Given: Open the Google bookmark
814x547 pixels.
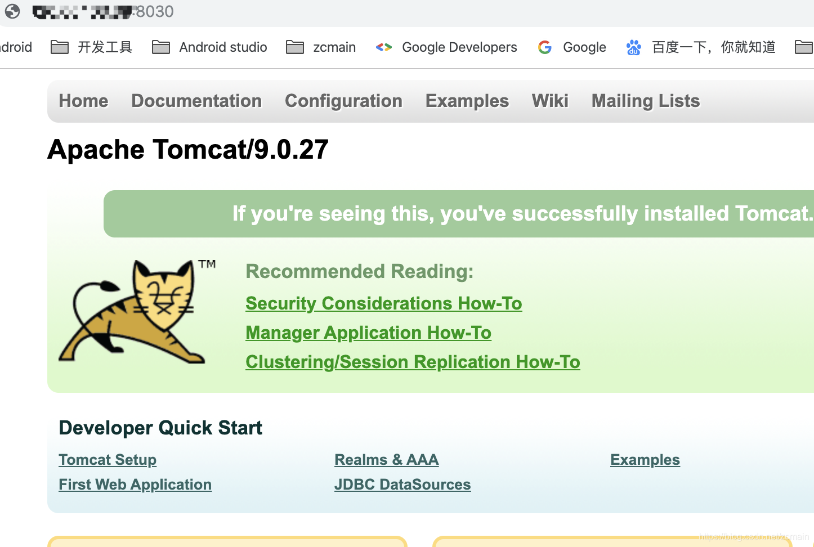Looking at the screenshot, I should click(x=572, y=47).
